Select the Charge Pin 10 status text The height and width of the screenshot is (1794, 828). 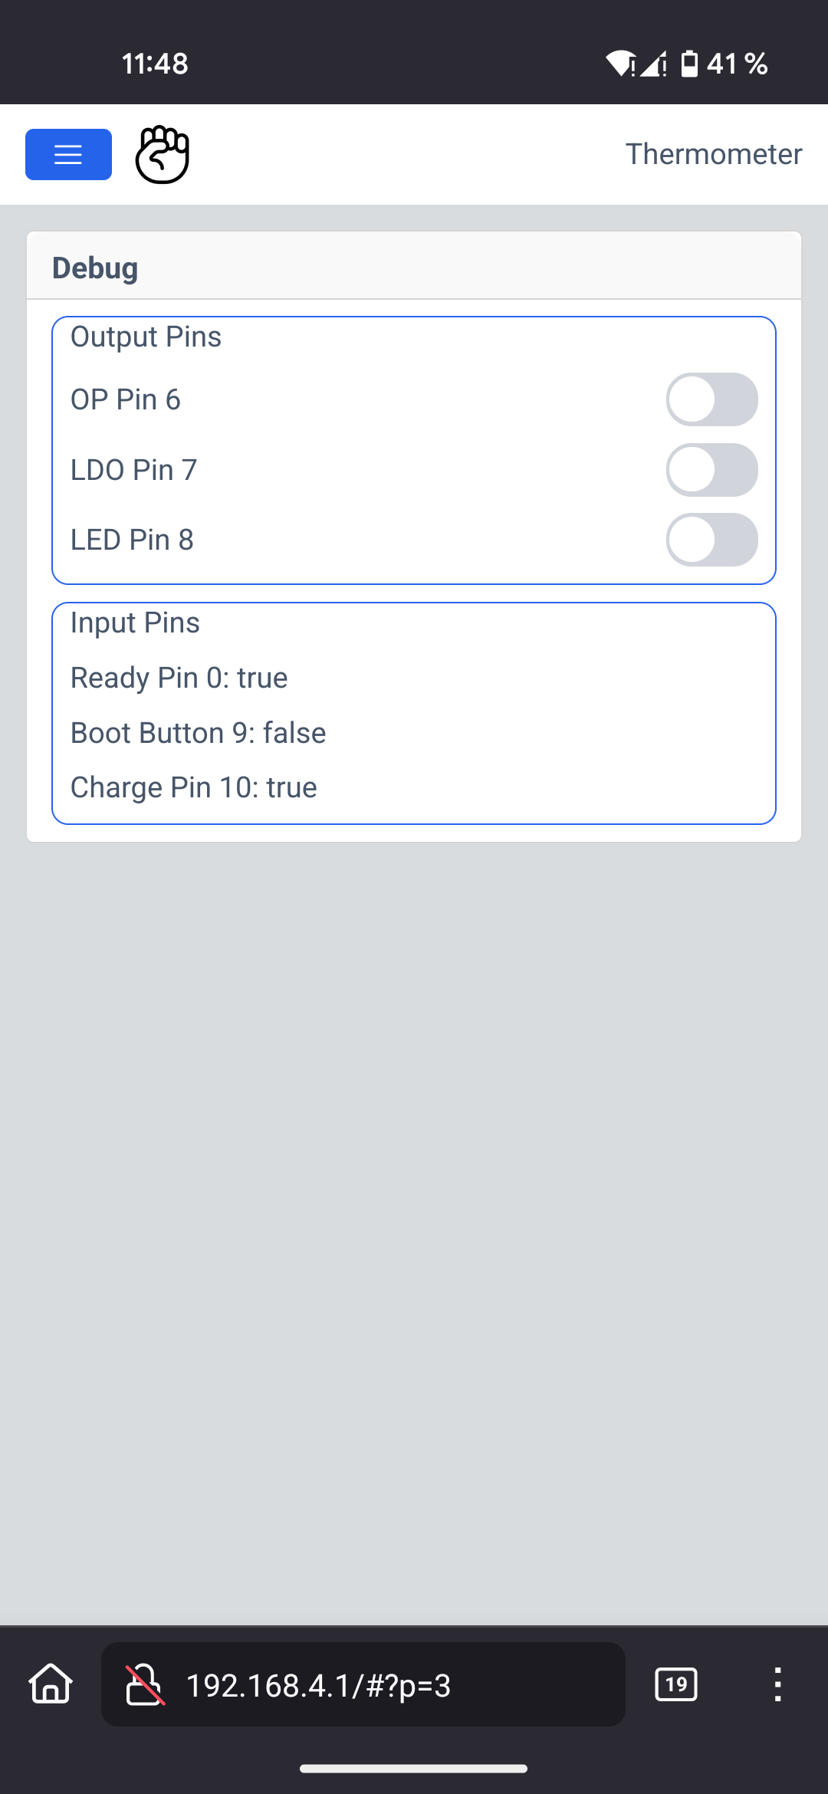point(194,787)
